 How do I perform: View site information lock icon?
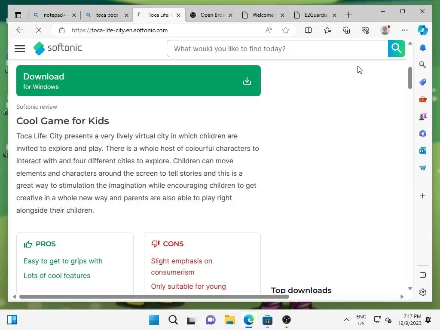(62, 30)
